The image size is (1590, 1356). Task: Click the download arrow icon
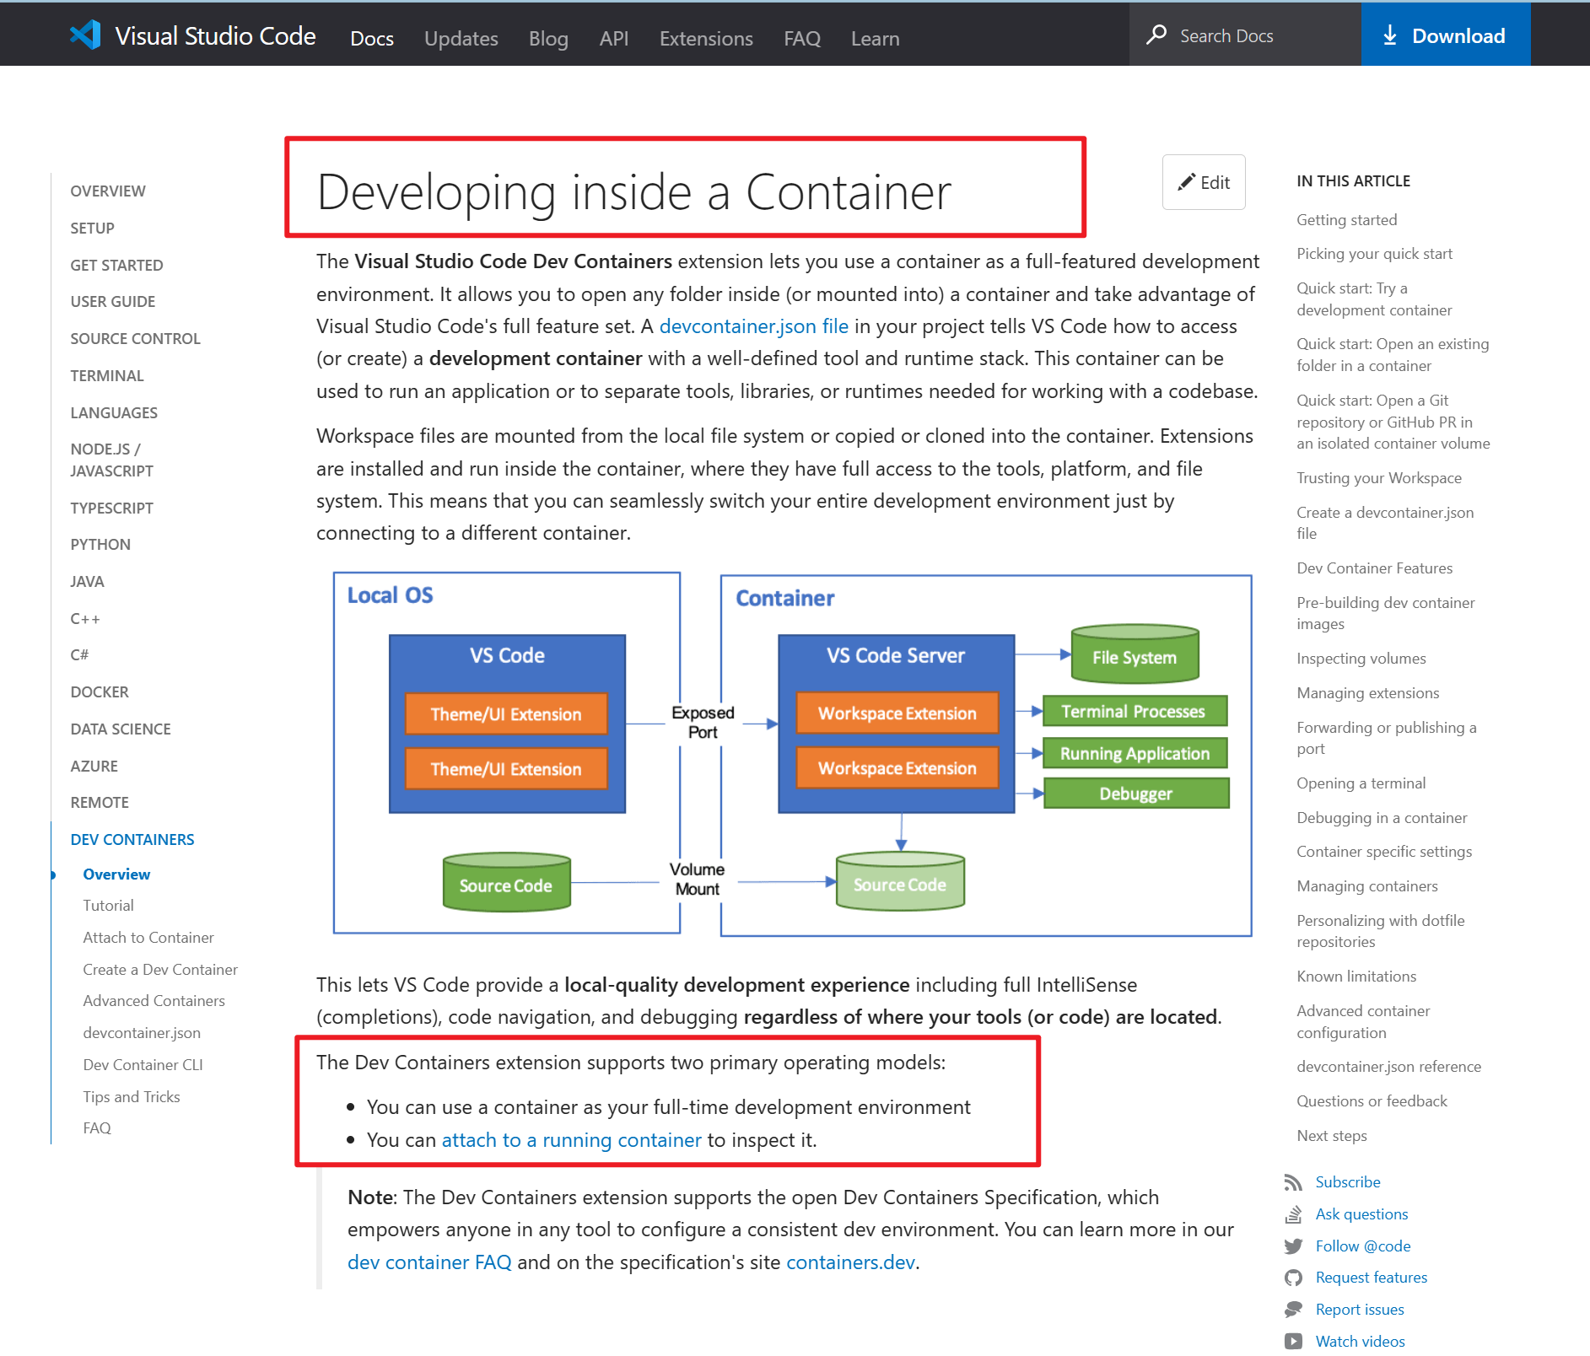[x=1390, y=35]
